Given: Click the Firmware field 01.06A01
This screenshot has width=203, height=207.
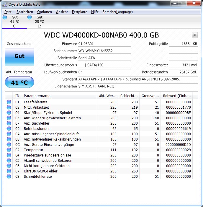Looking at the screenshot, I should click(104, 44).
